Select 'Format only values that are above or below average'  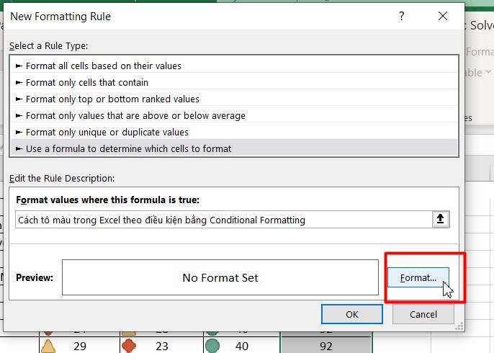[x=234, y=116]
